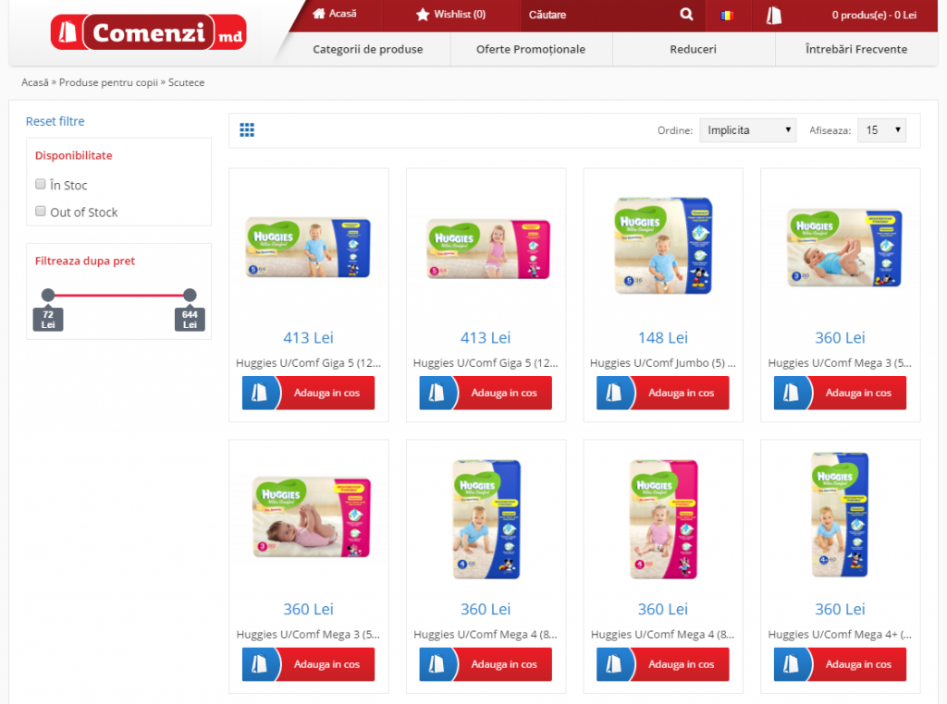
Task: Go to Acasă home icon
Action: [x=319, y=13]
